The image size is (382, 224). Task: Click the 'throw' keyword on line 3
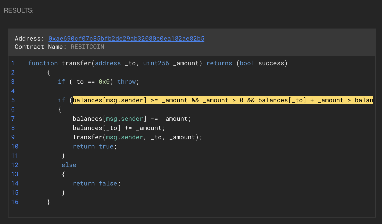click(126, 82)
